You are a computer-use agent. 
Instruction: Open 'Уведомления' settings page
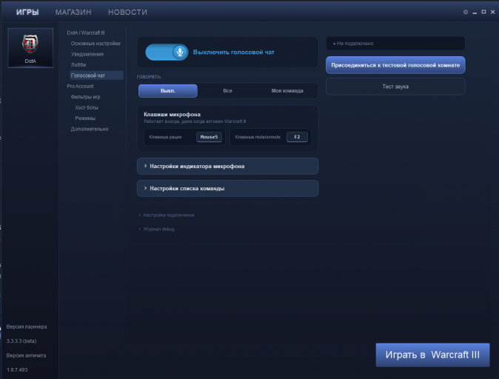tap(87, 54)
